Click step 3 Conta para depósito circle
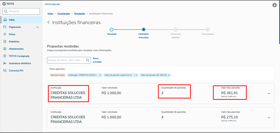This screenshot has width=280, height=133. (x=176, y=29)
